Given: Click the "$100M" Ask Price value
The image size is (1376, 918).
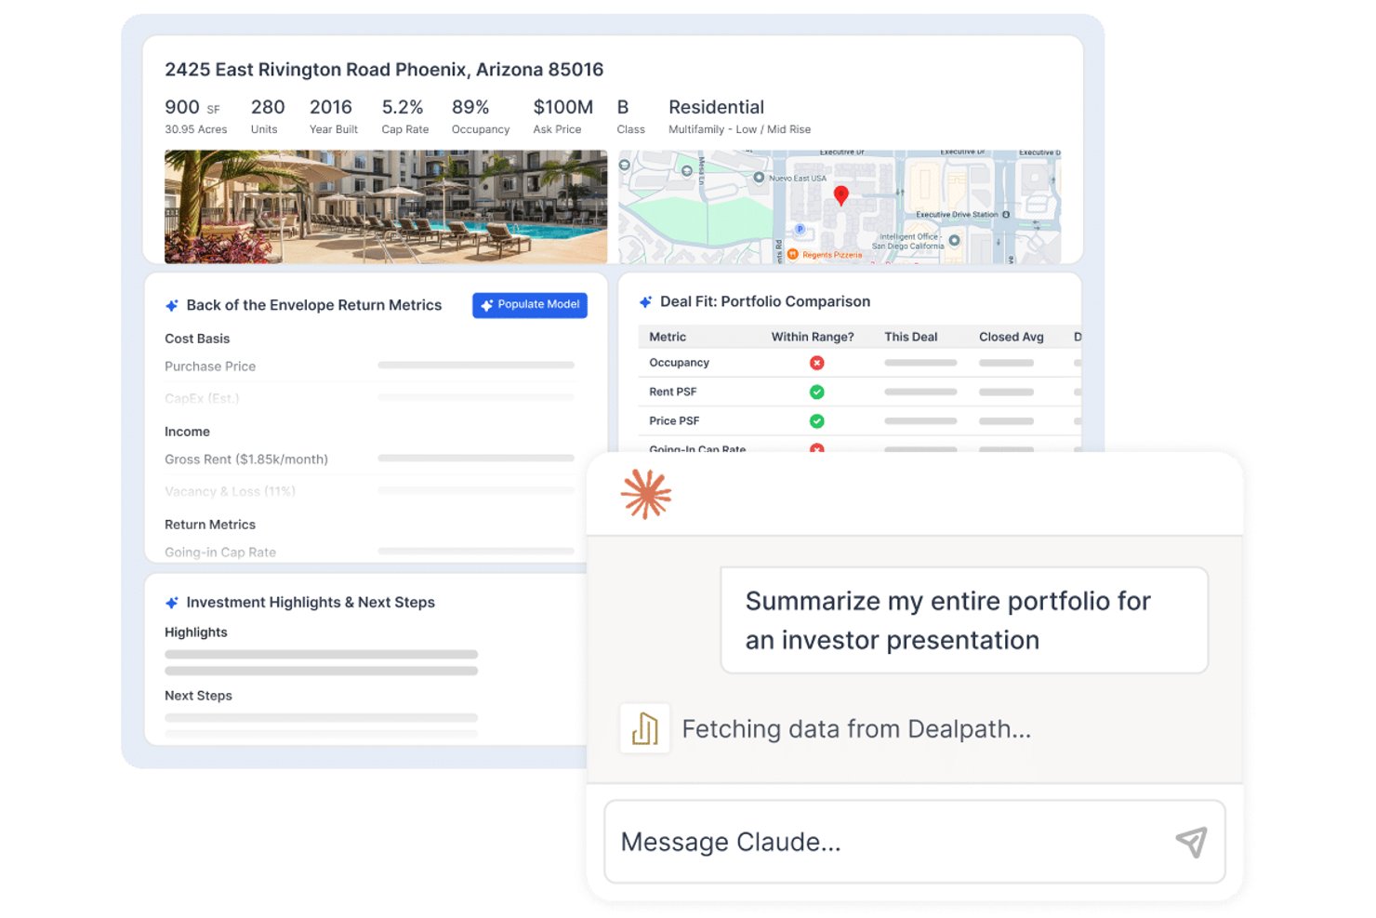Looking at the screenshot, I should point(563,107).
